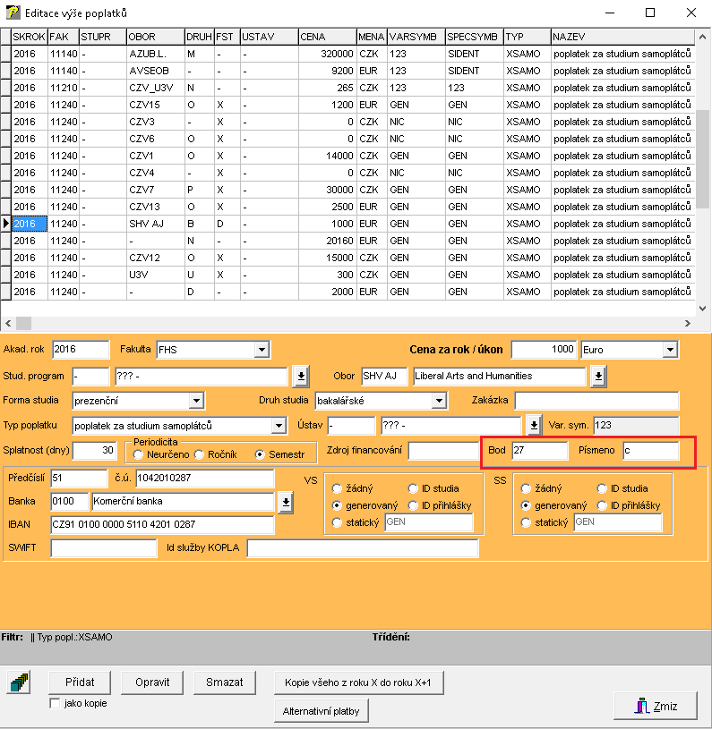The width and height of the screenshot is (712, 729).
Task: Enable the 'jako kopie' checkbox
Action: (54, 704)
